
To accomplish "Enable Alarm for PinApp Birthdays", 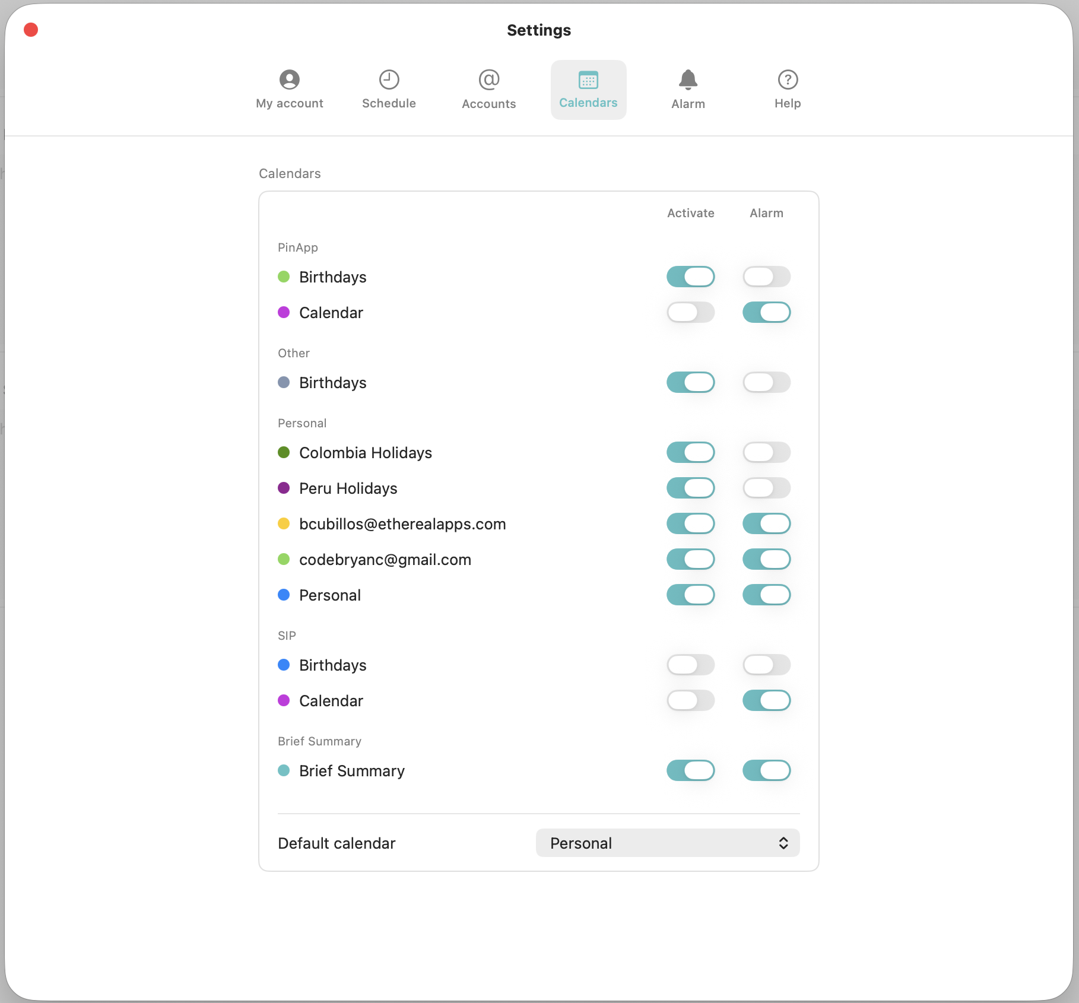I will tap(767, 277).
